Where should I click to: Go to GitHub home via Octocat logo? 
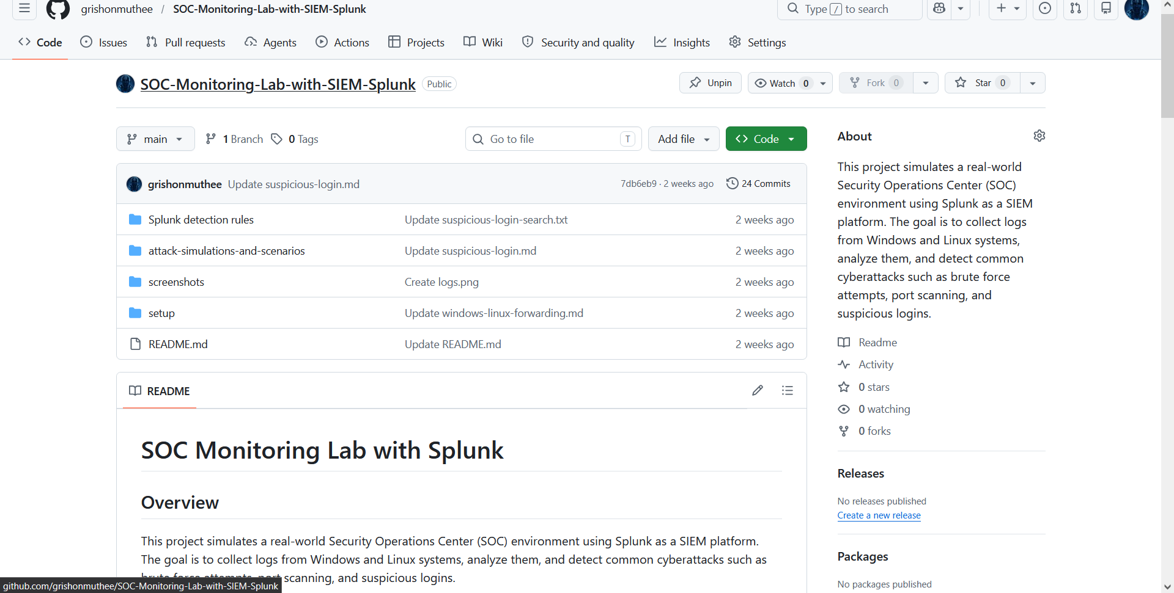(58, 9)
